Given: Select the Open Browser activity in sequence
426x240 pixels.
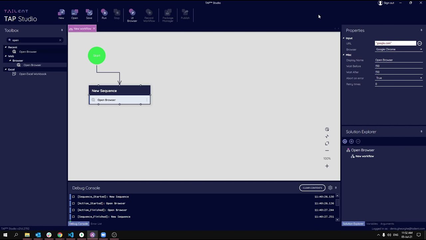Looking at the screenshot, I should [119, 100].
